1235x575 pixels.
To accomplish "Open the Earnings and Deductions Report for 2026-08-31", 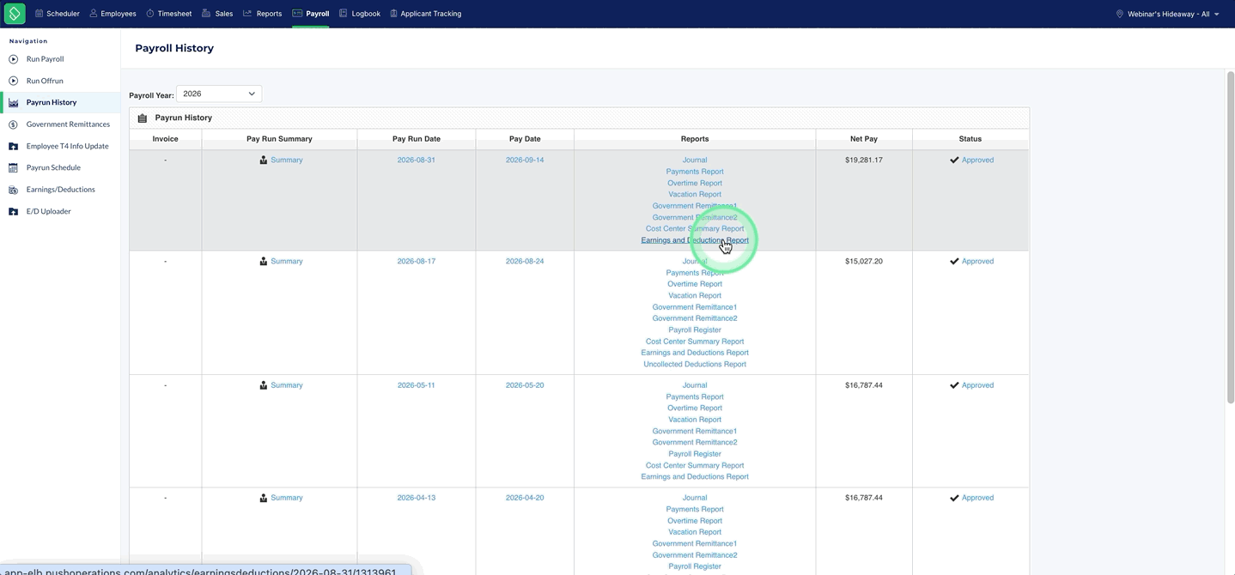I will coord(695,240).
